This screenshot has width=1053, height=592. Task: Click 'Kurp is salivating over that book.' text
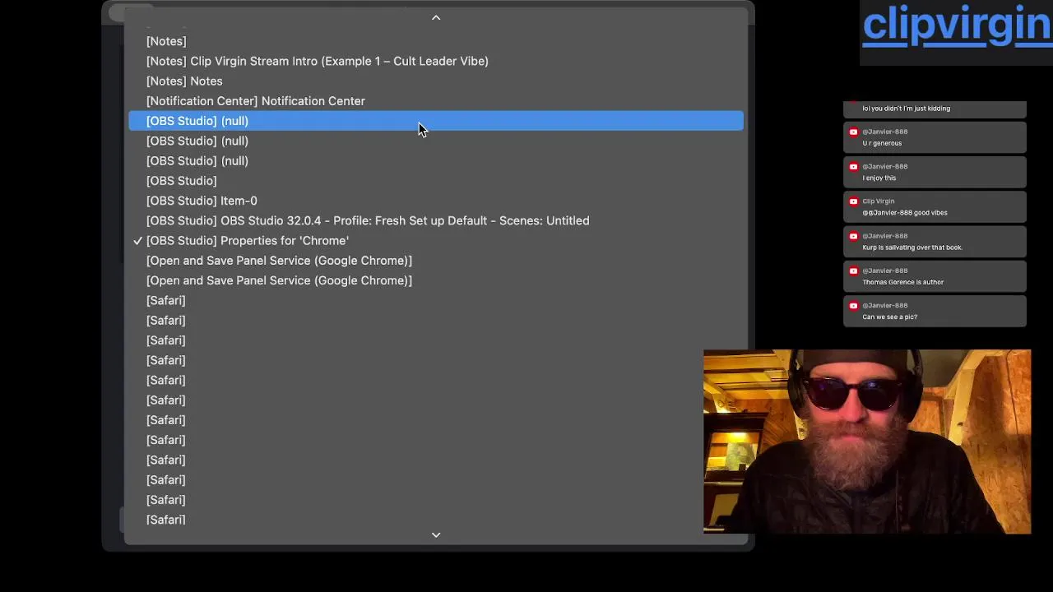[x=912, y=247]
